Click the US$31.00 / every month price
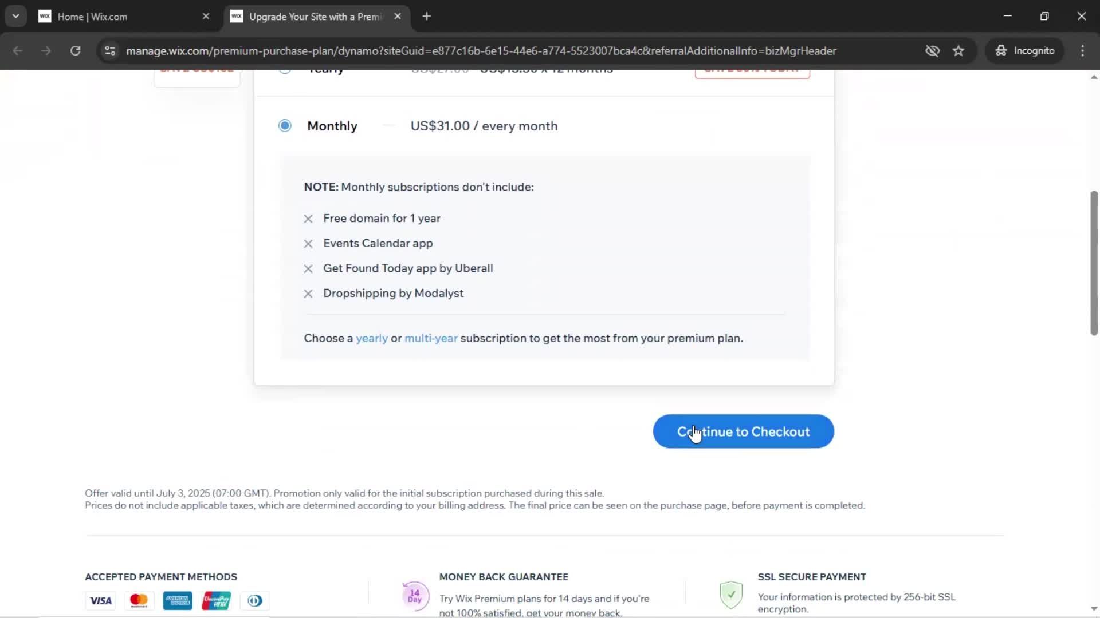 click(x=484, y=126)
